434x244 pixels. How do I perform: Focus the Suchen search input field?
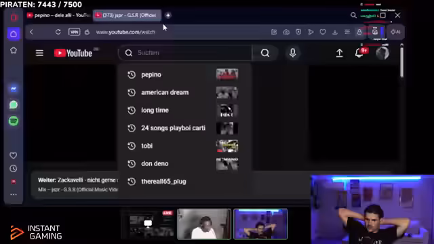click(x=185, y=53)
